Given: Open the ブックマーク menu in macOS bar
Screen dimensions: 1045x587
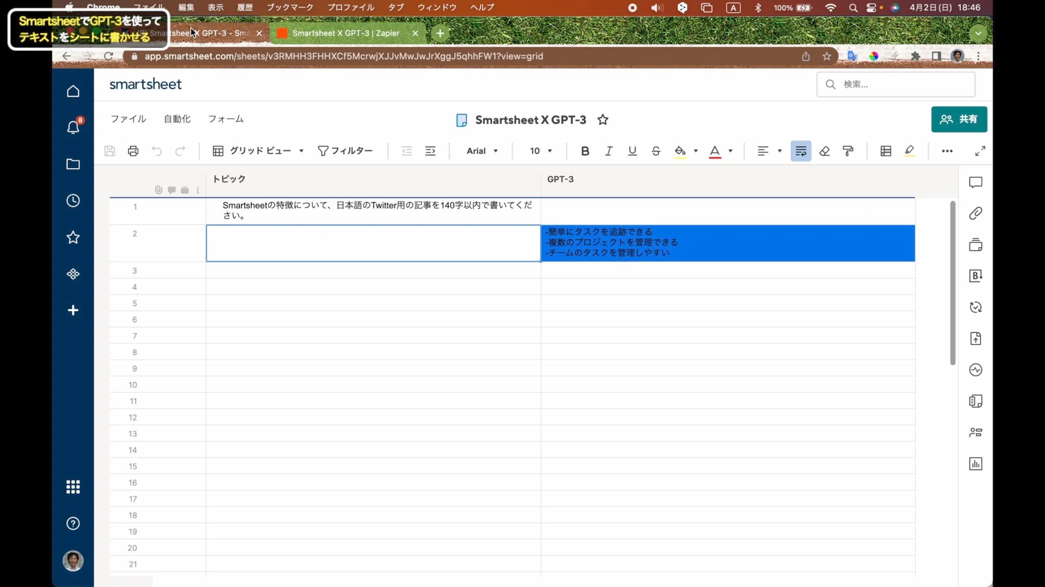Looking at the screenshot, I should point(290,7).
